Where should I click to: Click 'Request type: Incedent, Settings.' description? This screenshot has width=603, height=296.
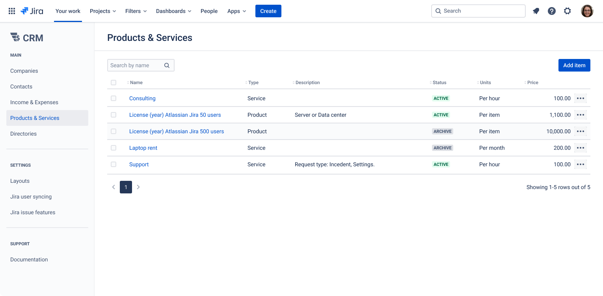pos(335,164)
